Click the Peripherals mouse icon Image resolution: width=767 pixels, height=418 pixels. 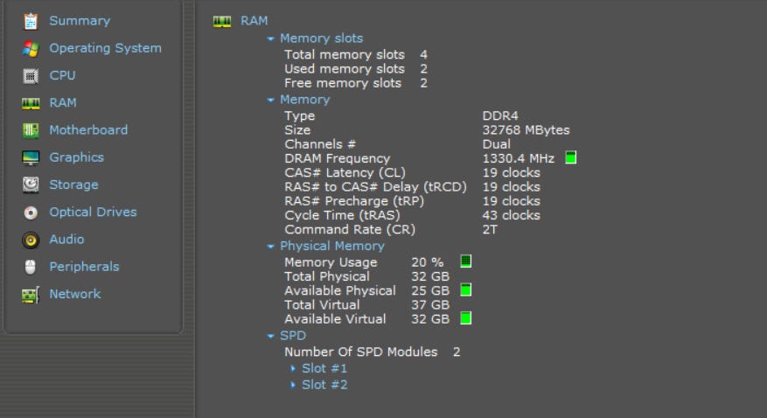[x=31, y=267]
